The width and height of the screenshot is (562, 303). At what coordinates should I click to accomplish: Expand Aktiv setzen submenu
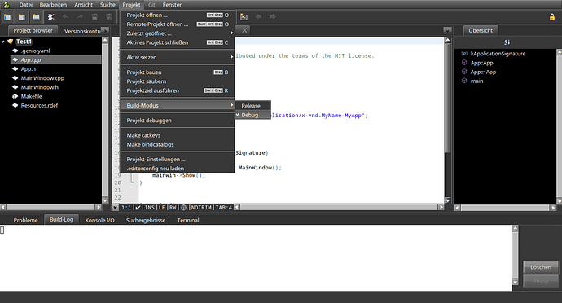click(177, 57)
